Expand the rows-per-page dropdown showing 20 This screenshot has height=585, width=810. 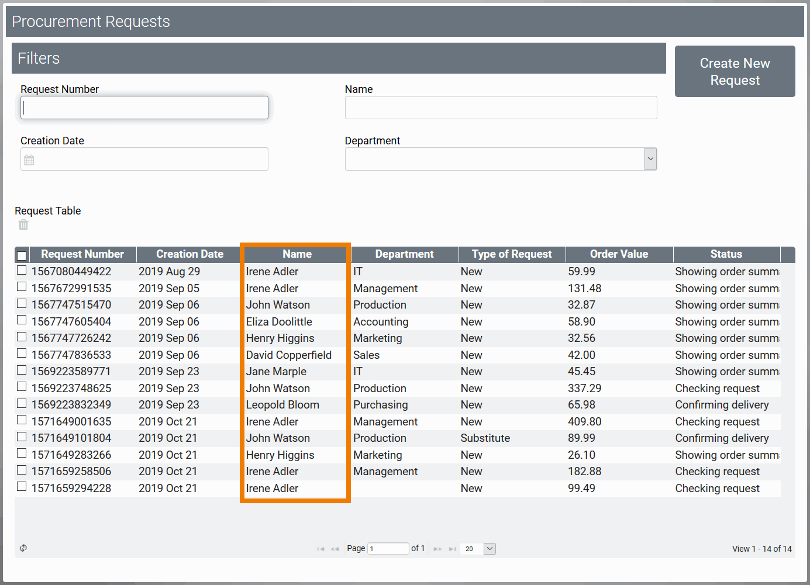pos(490,549)
